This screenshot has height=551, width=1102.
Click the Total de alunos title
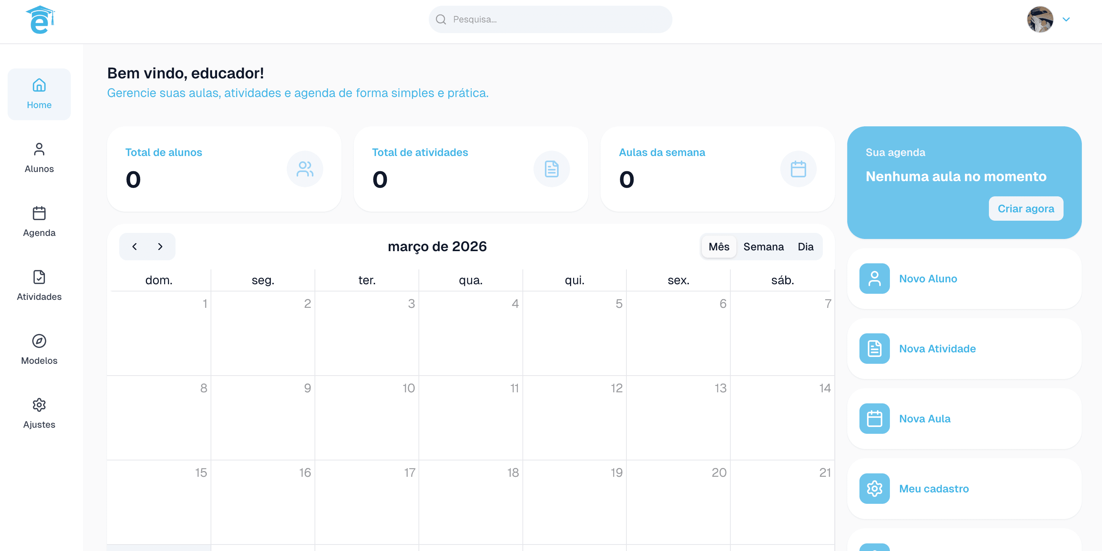(x=163, y=152)
